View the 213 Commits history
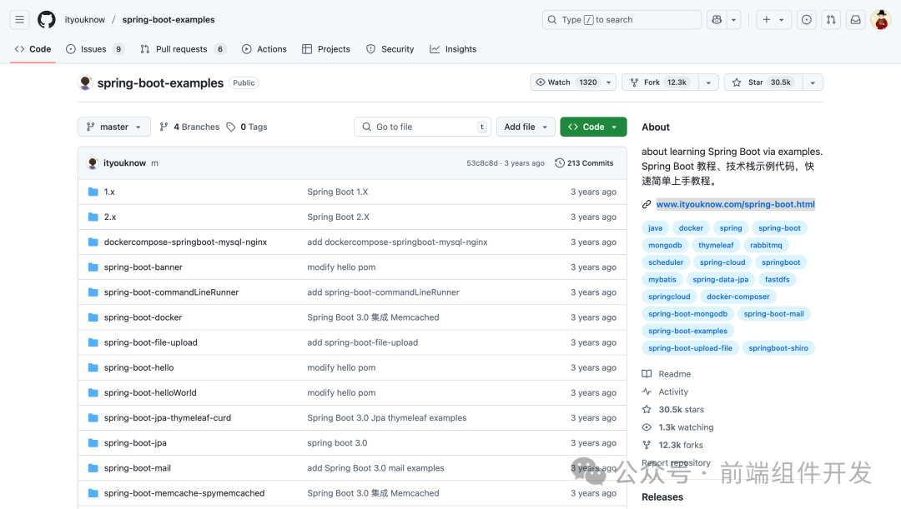This screenshot has width=901, height=509. (584, 163)
